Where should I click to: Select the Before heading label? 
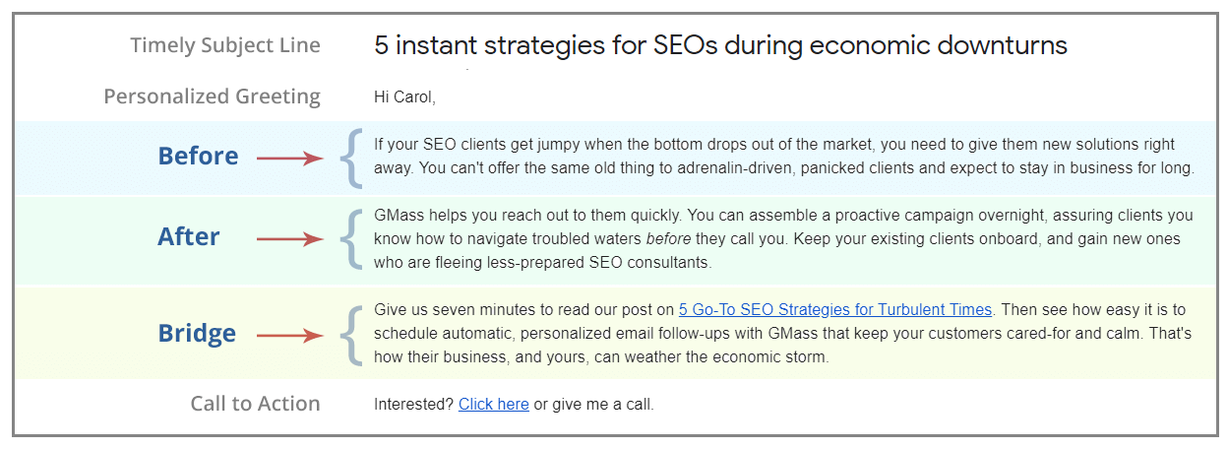tap(198, 156)
